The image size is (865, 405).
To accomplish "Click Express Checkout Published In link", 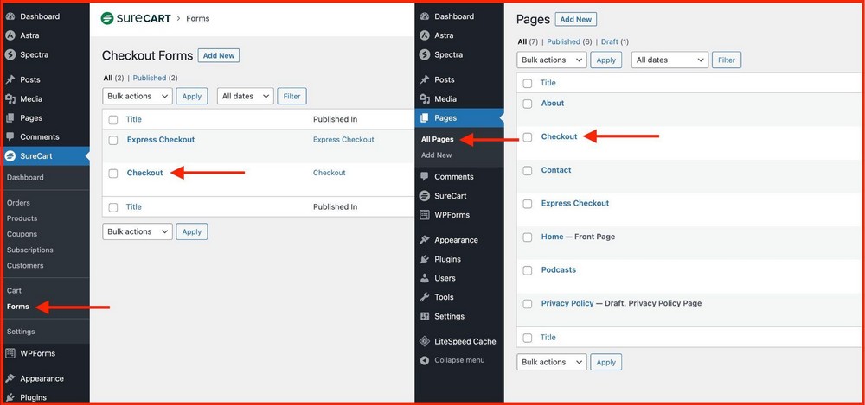I will [x=343, y=139].
